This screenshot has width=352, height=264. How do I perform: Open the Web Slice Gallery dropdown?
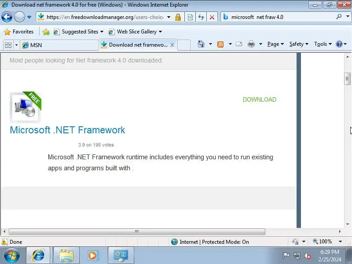click(x=135, y=32)
